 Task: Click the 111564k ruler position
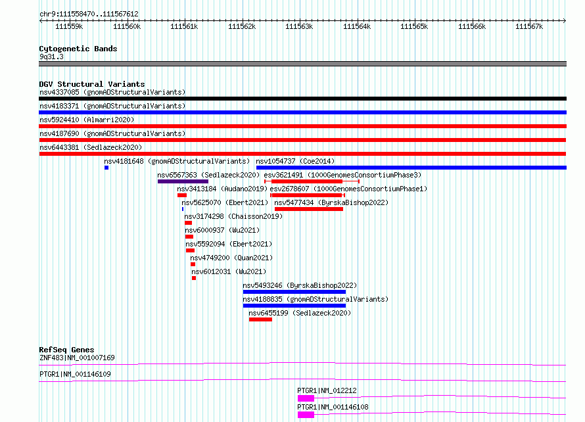click(x=357, y=26)
